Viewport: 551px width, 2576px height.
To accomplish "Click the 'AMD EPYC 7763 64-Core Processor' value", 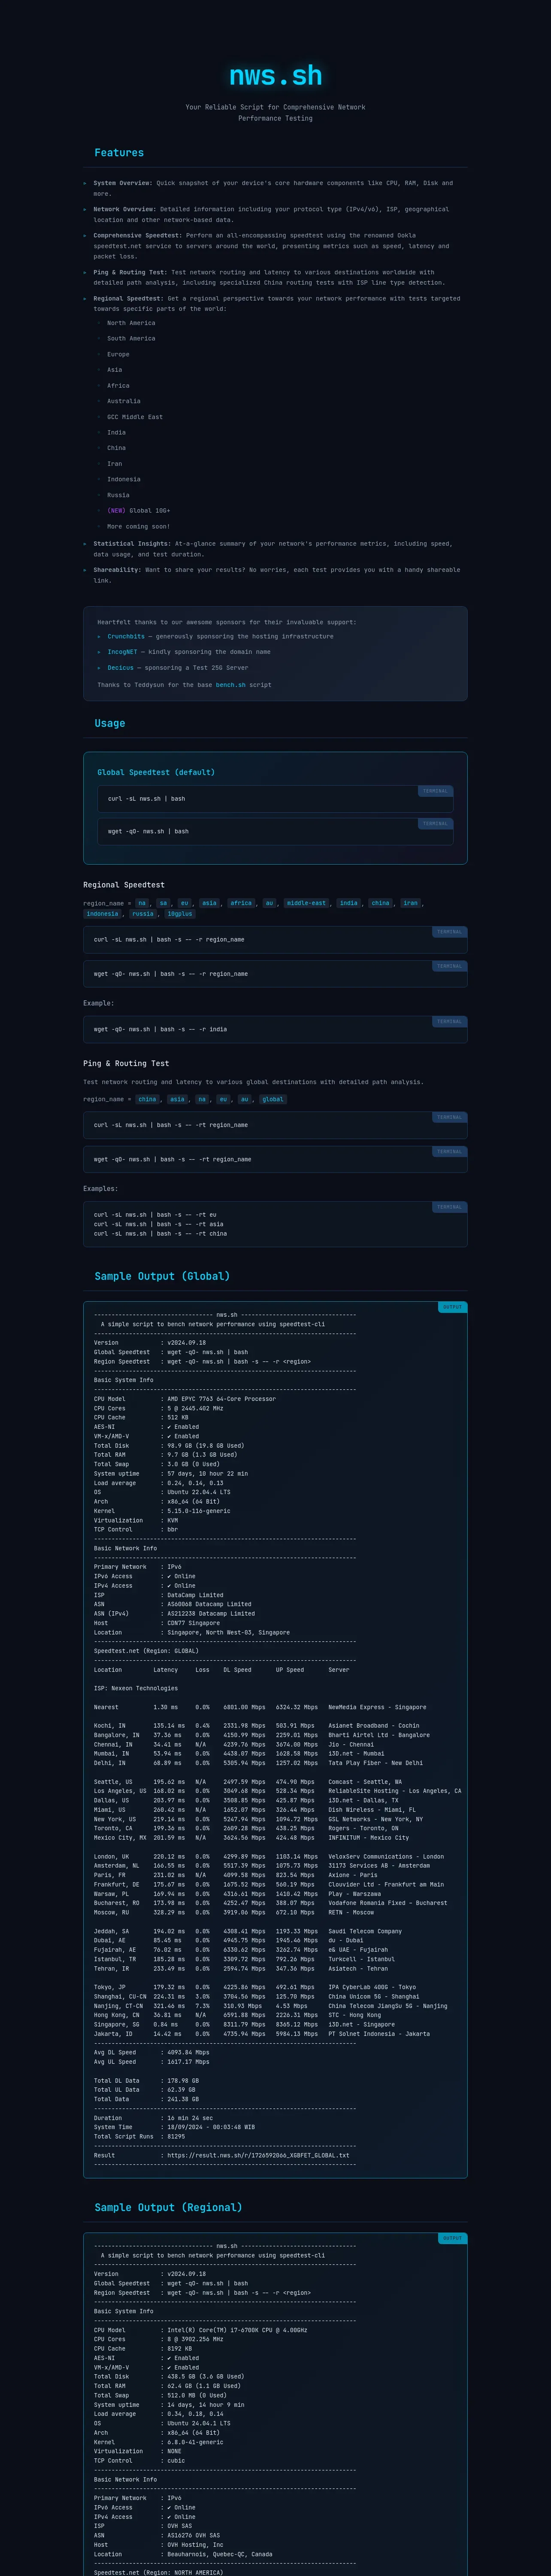I will point(221,1399).
